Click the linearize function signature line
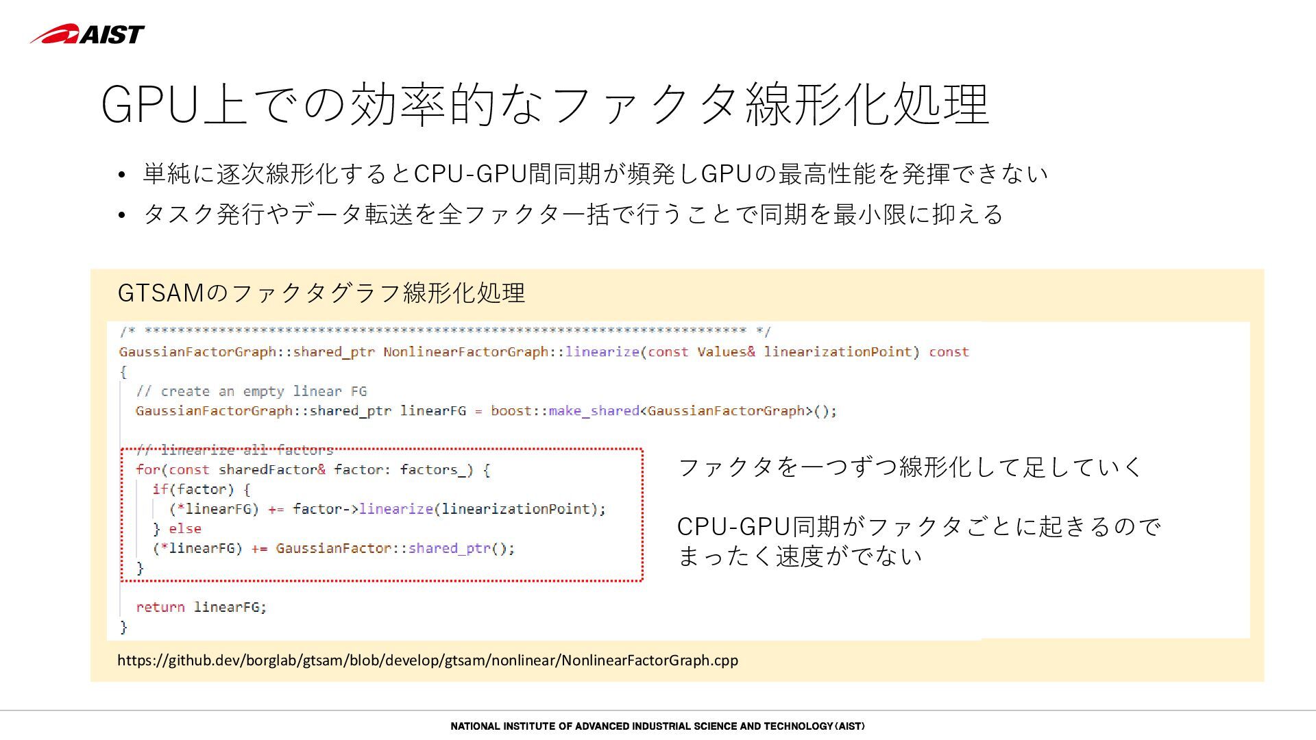 tap(544, 352)
